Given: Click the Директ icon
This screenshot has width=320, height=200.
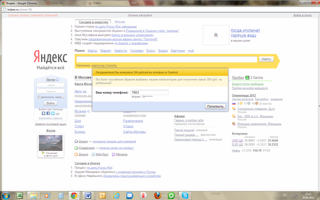Looking at the screenshot, I should [76, 141].
